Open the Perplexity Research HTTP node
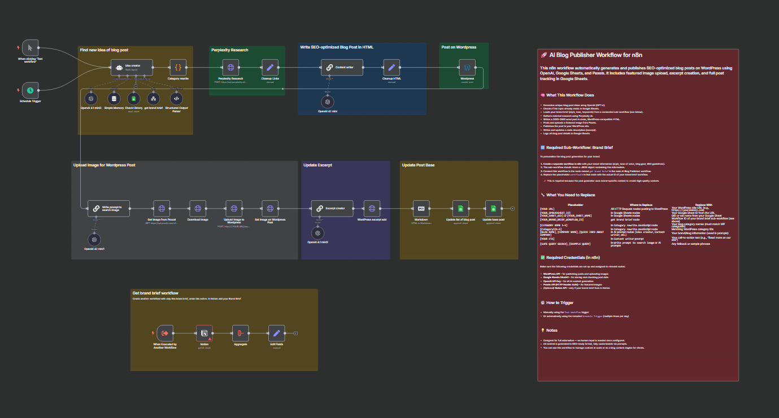This screenshot has width=779, height=418. [230, 68]
